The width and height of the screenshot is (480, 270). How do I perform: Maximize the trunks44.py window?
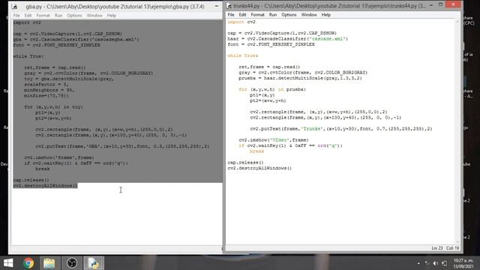point(440,4)
